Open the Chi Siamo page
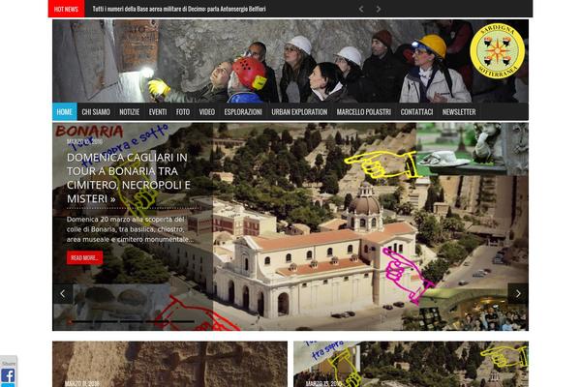Viewport: 581px width, 387px height. tap(96, 112)
